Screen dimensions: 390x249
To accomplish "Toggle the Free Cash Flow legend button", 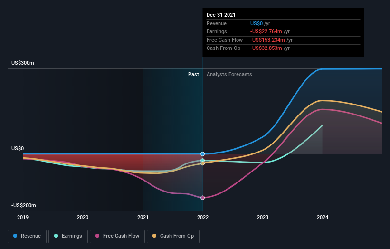I will pos(117,236).
